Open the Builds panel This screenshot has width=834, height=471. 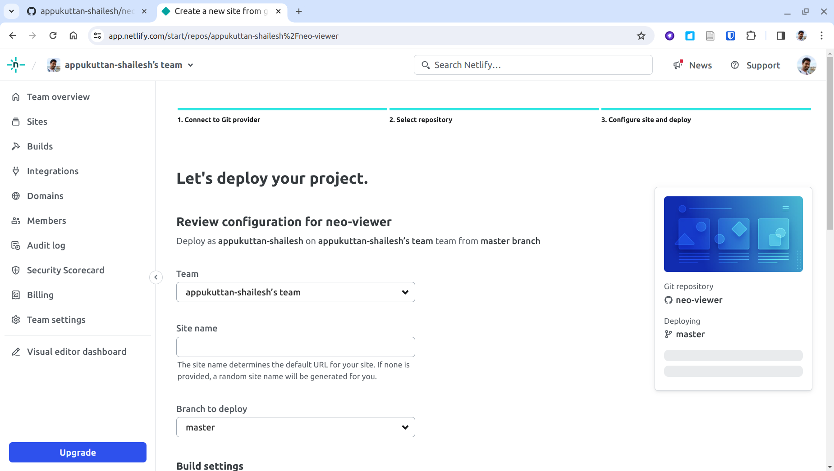coord(40,146)
